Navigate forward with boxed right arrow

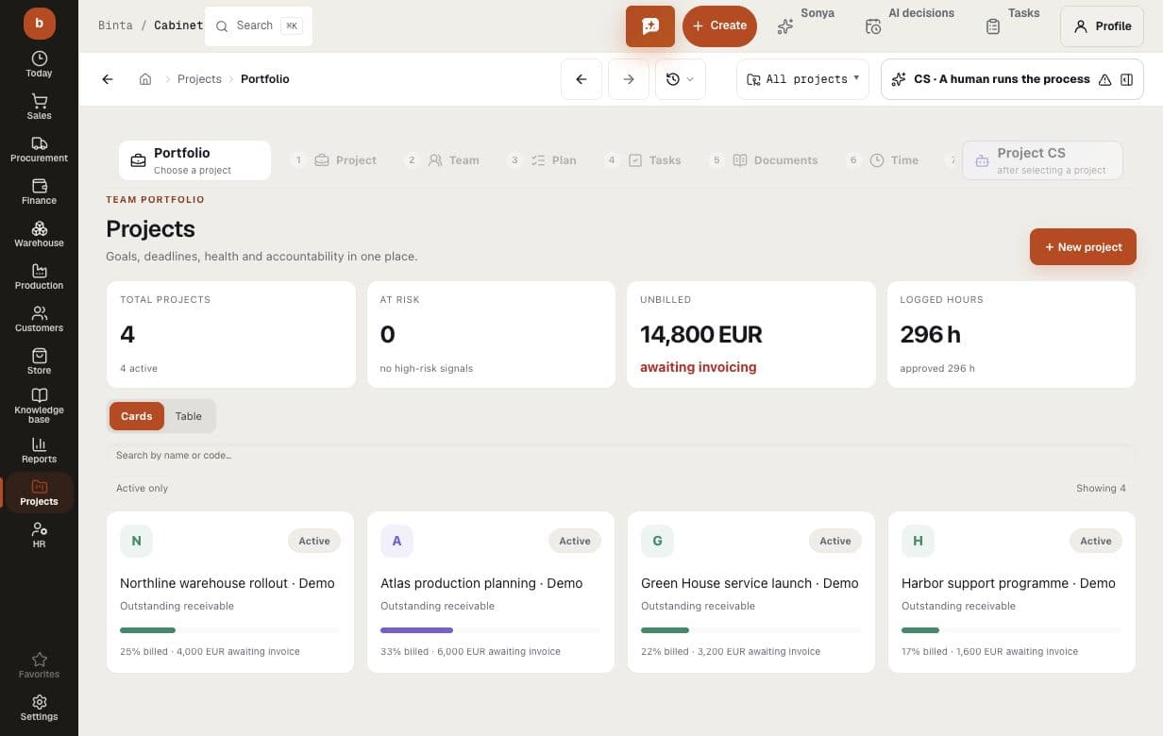click(629, 79)
